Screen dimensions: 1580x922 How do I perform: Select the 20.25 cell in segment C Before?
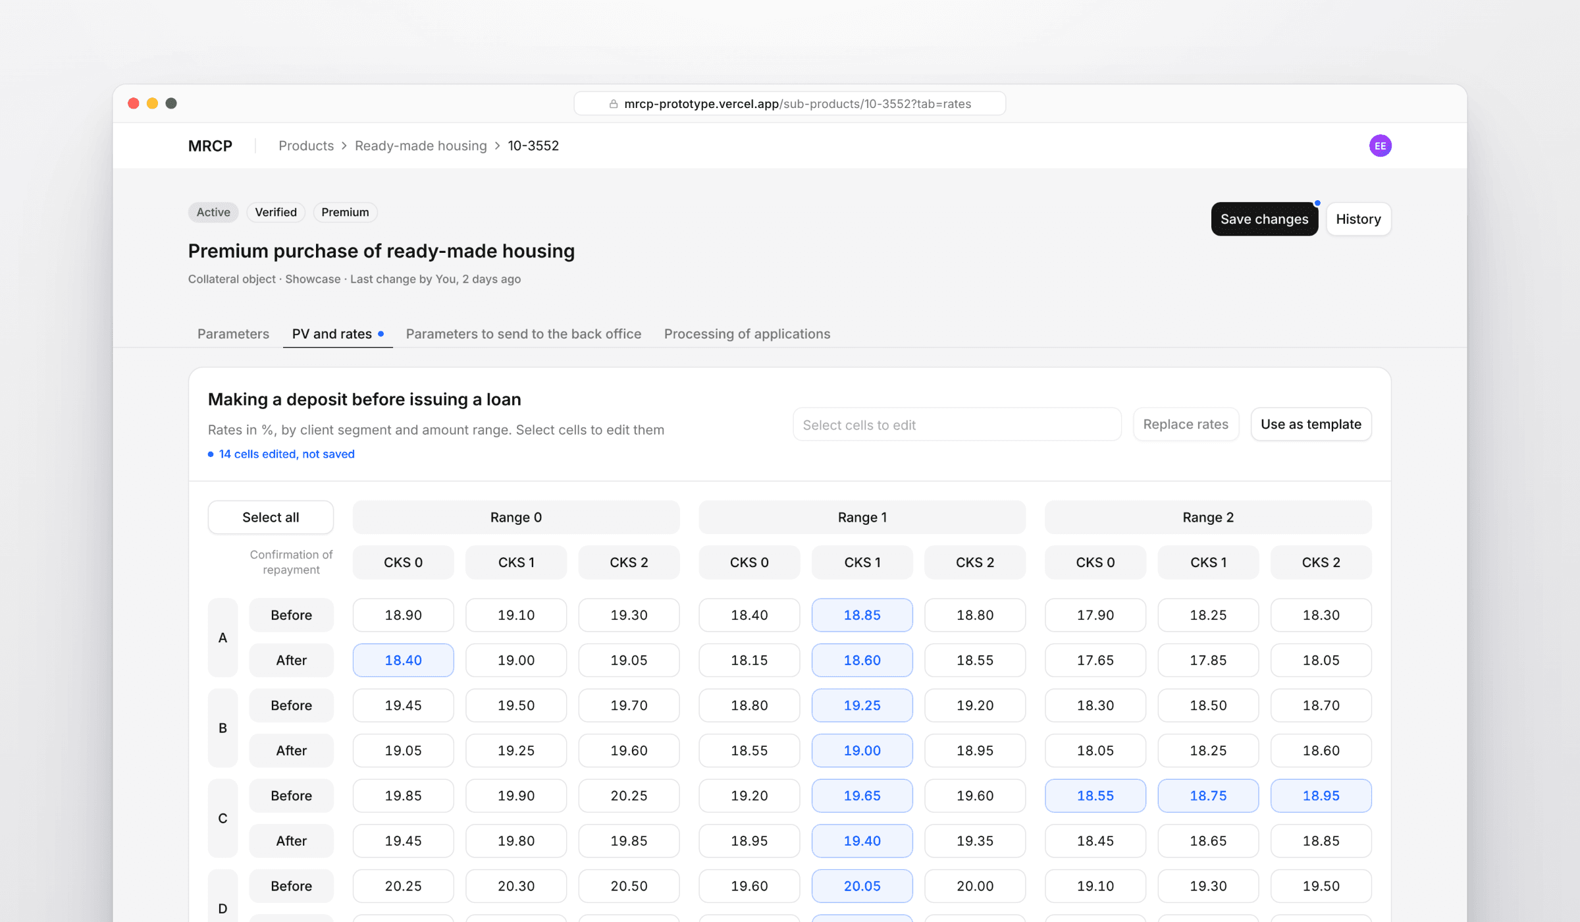629,796
